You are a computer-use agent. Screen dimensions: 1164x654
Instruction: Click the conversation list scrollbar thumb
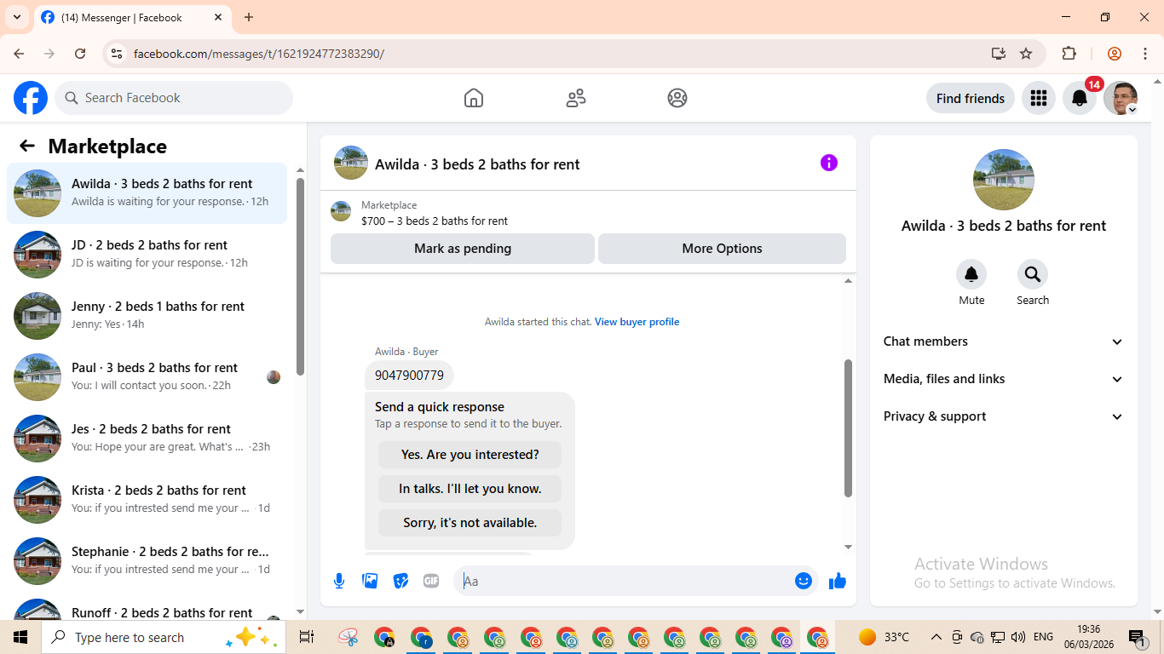300,276
